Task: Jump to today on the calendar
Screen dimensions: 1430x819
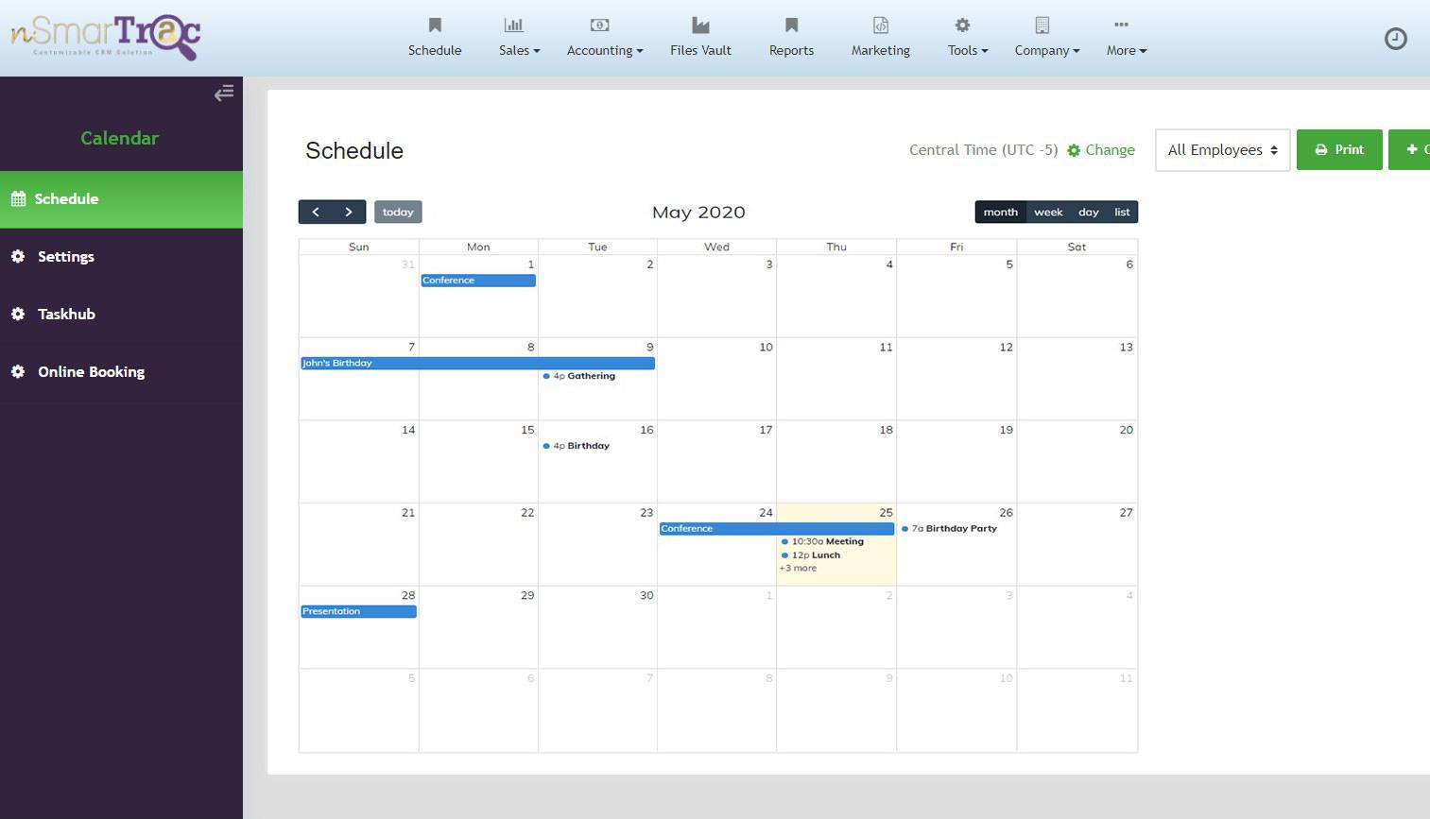Action: click(x=398, y=213)
